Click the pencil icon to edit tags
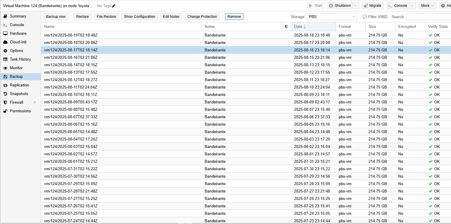This screenshot has height=224, width=451. pyautogui.click(x=113, y=6)
